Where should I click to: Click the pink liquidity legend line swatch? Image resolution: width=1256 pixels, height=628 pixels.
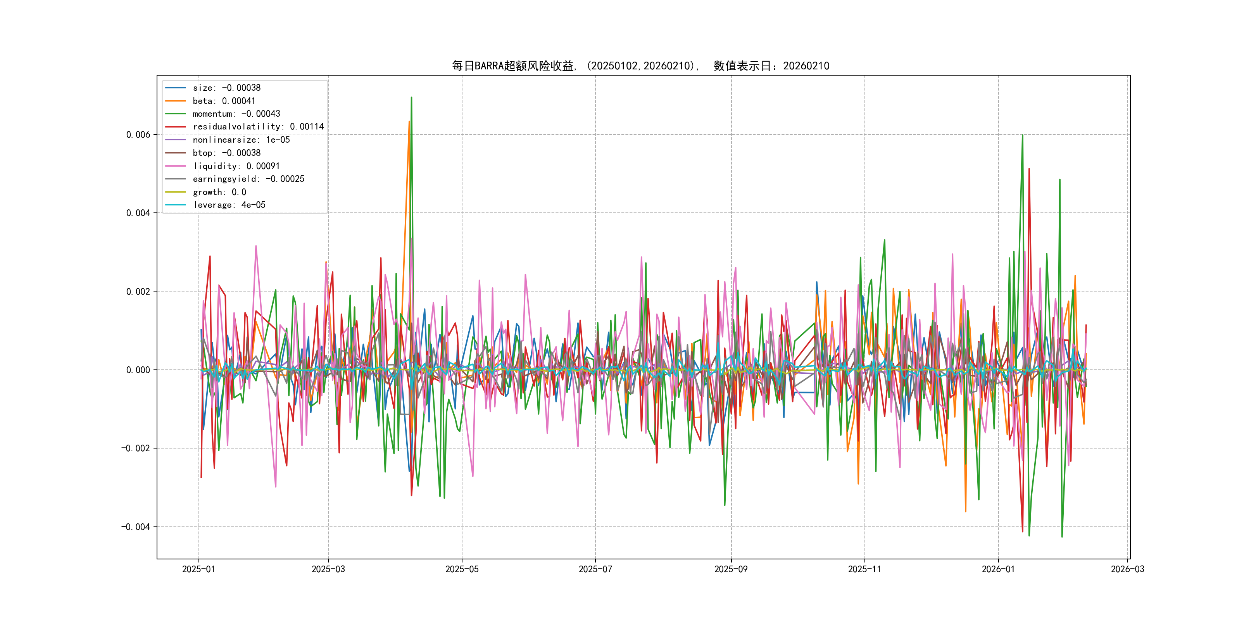(x=176, y=166)
